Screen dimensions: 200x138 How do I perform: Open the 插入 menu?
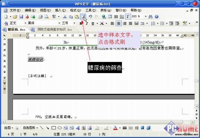60,10
